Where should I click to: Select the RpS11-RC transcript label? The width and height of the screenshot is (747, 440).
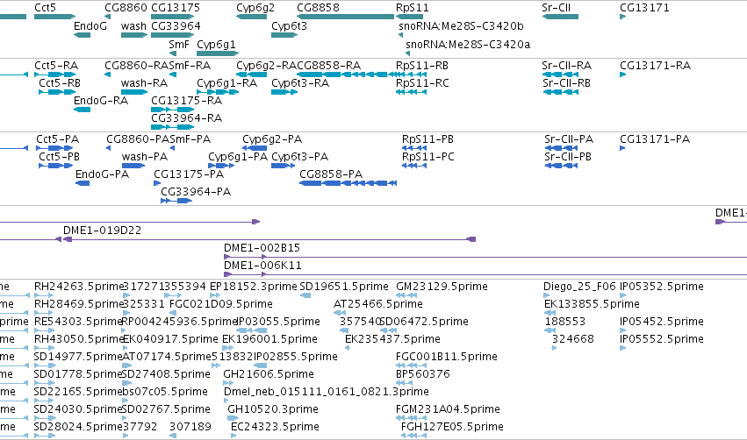click(x=422, y=83)
